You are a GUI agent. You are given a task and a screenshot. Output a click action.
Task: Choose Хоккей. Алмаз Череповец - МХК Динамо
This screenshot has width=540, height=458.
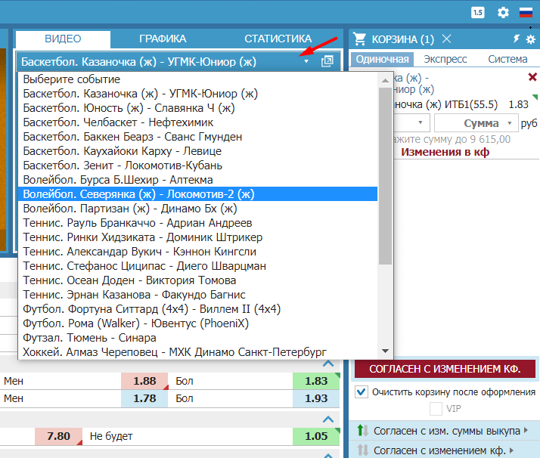coord(197,352)
